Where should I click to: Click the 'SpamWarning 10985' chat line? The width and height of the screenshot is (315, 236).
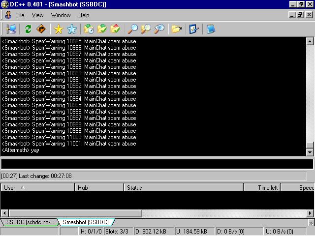[x=69, y=41]
